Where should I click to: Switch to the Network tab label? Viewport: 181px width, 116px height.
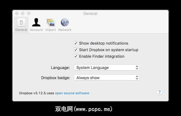[65, 30]
